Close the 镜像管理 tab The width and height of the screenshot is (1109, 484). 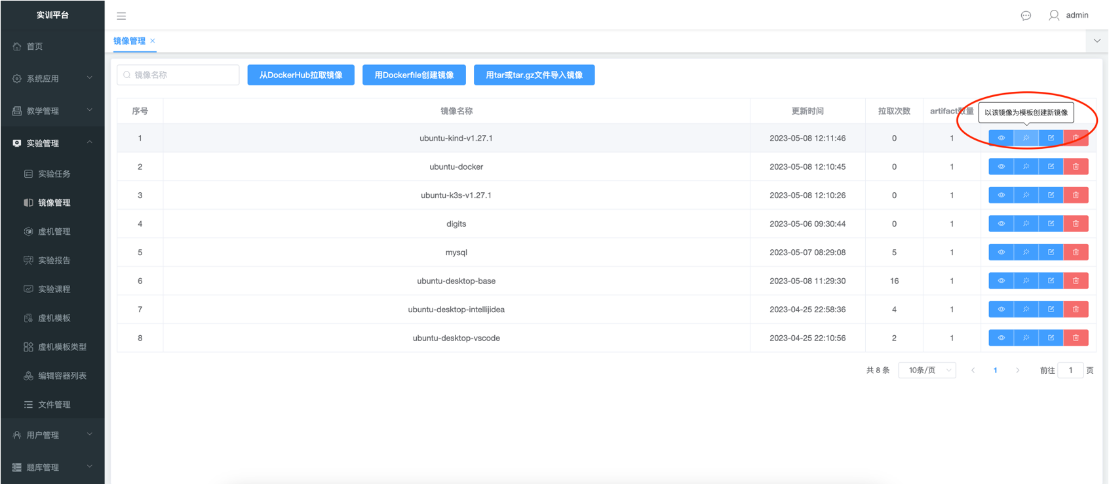pos(153,41)
